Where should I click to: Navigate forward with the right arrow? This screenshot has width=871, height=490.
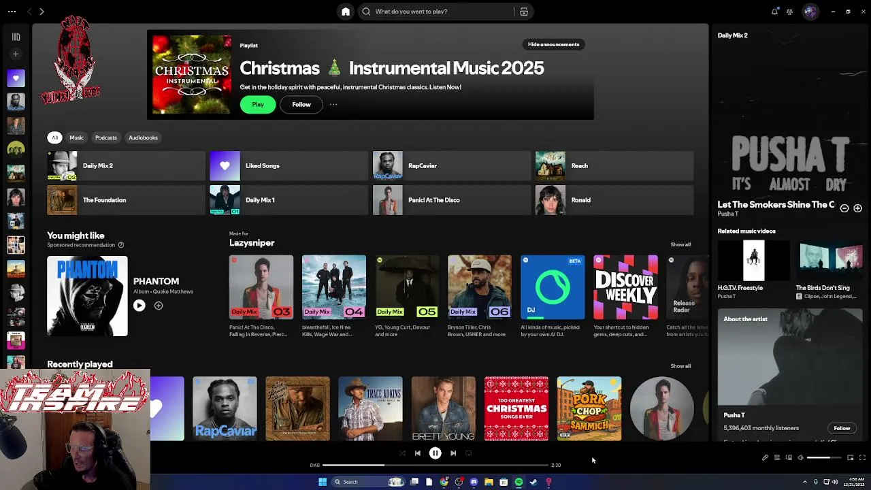(x=42, y=12)
